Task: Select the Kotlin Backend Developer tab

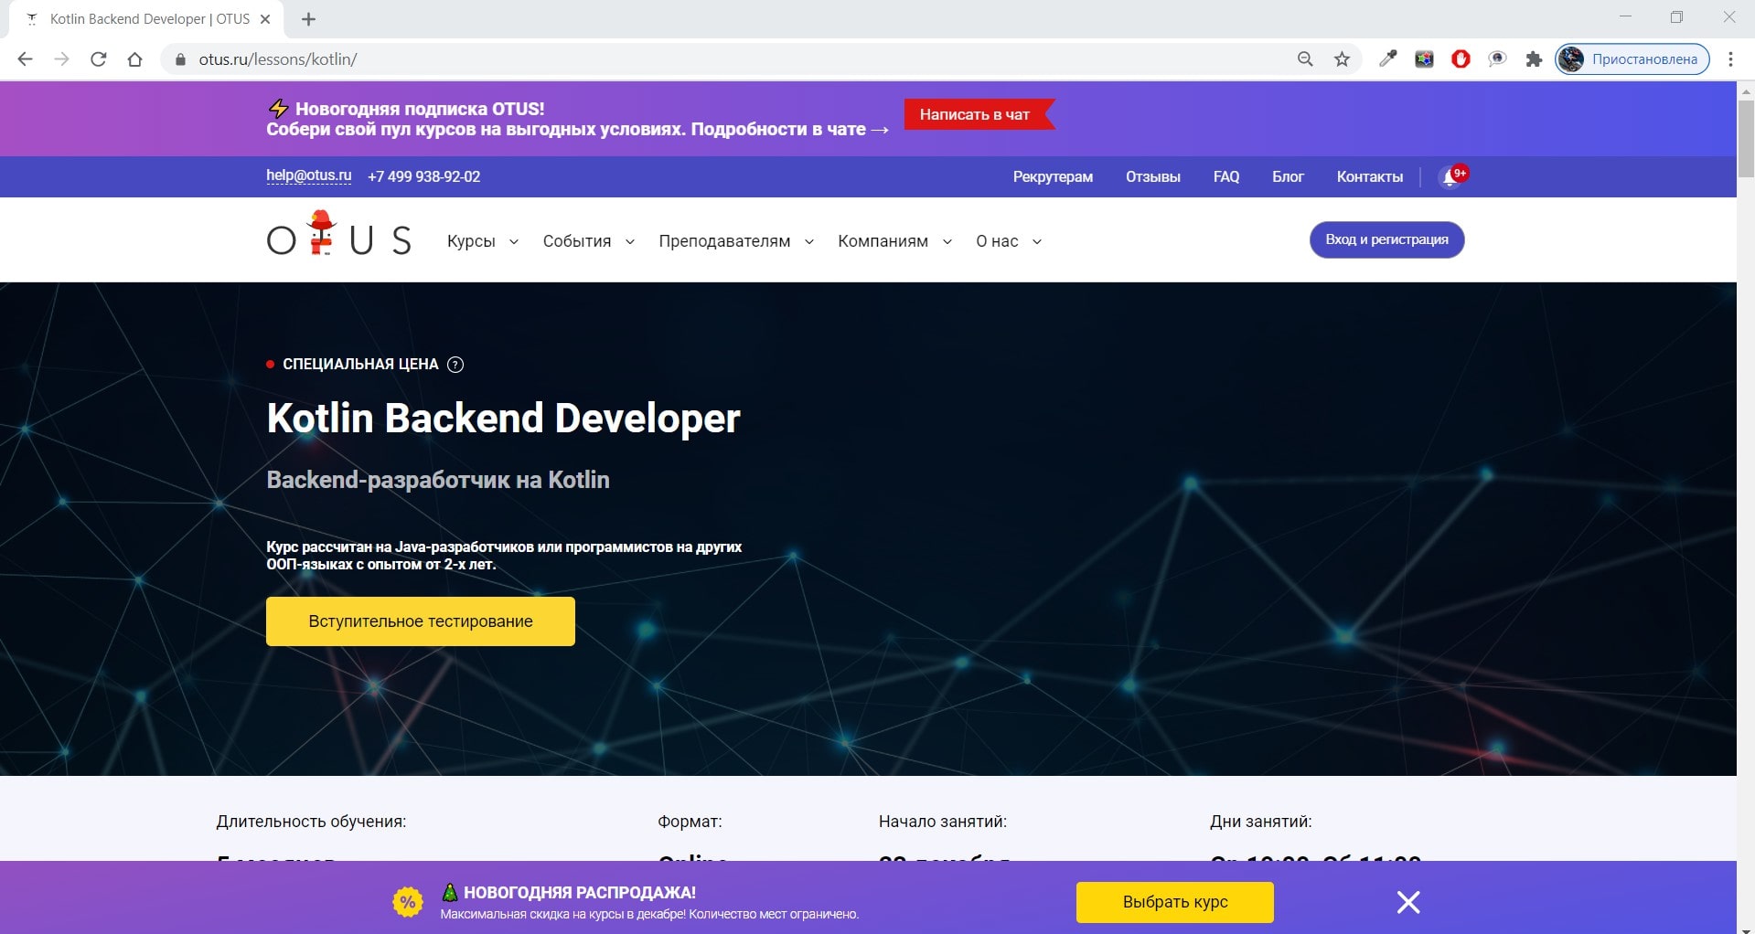Action: click(x=146, y=19)
